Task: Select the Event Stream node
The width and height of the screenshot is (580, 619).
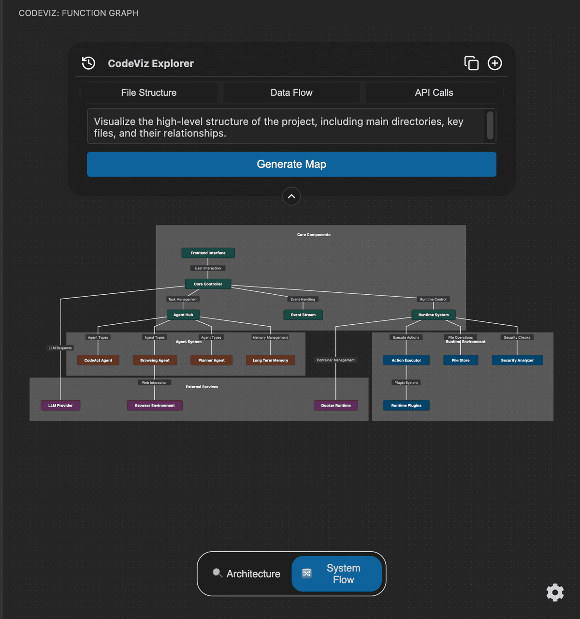Action: tap(303, 315)
